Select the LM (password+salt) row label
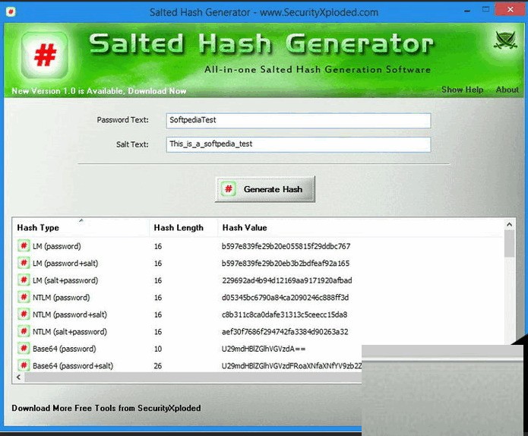The image size is (528, 436). (65, 264)
